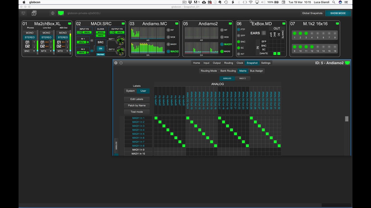Image resolution: width=371 pixels, height=208 pixels.
Task: Open the Line Out MTX source dropdown
Action: click(x=46, y=51)
